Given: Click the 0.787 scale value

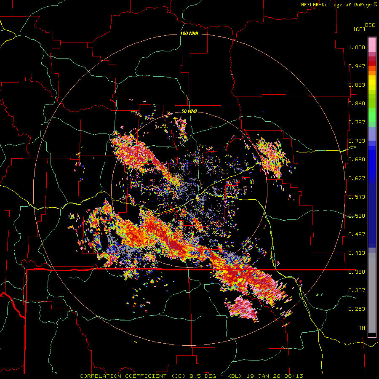Looking at the screenshot, I should [357, 122].
